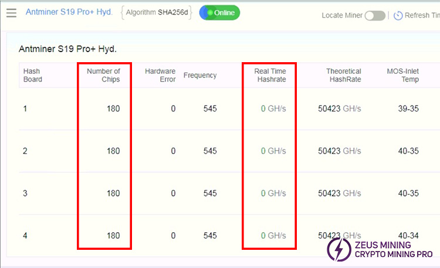Click the 0 GH/s hashrate of board 1
The image size is (440, 268).
(273, 108)
